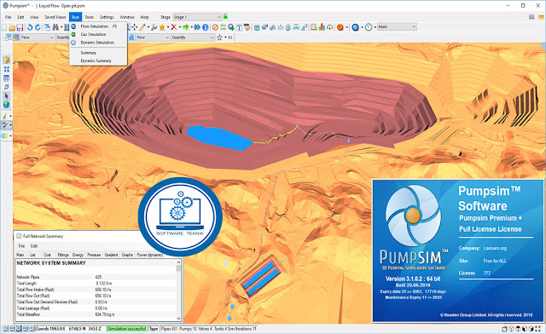Click the Total Massflow value 654.70 kg/s
Screen dimensions: 546x334
click(x=105, y=314)
